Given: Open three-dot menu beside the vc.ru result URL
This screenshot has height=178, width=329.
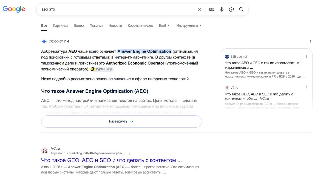Looking at the screenshot, I should [130, 153].
